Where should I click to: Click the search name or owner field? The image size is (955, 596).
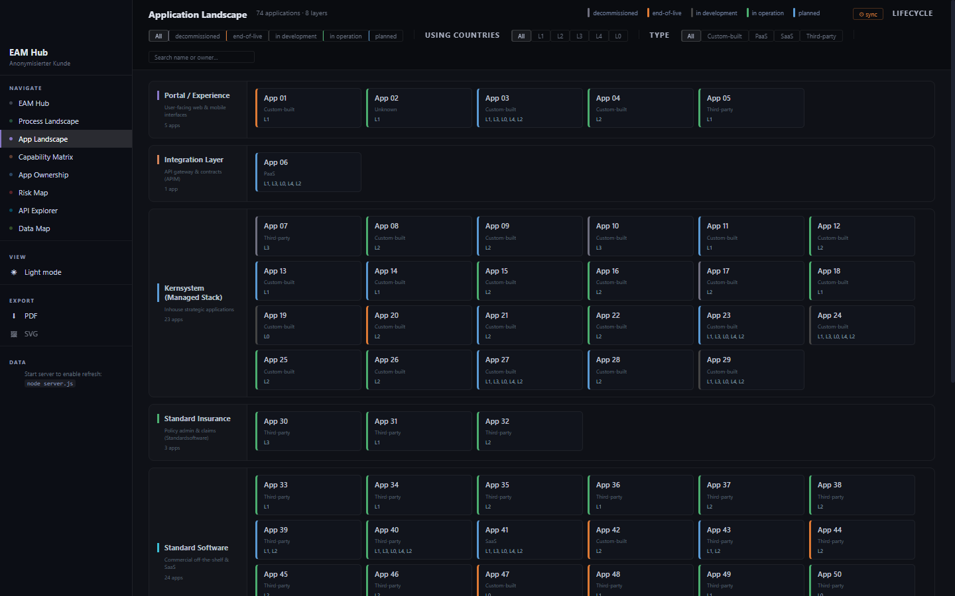pyautogui.click(x=202, y=58)
